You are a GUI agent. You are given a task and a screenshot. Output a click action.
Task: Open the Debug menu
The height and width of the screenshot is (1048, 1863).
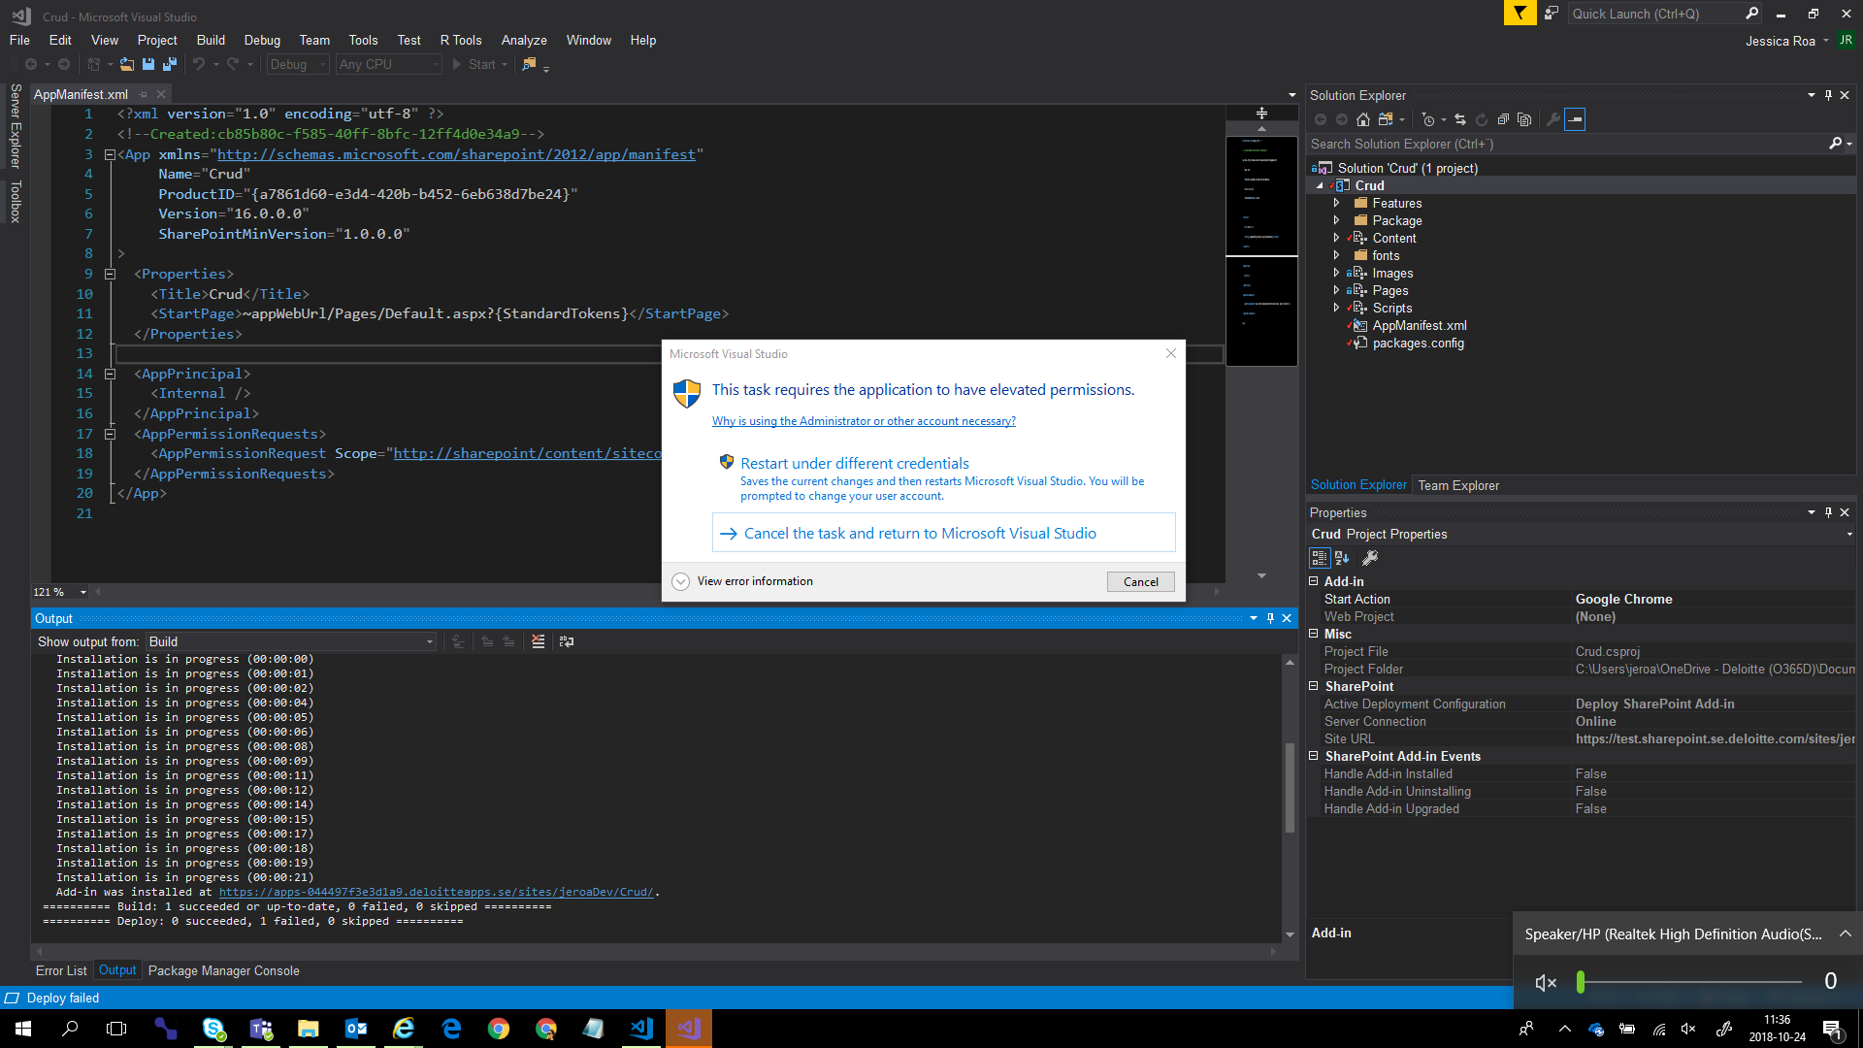coord(262,40)
